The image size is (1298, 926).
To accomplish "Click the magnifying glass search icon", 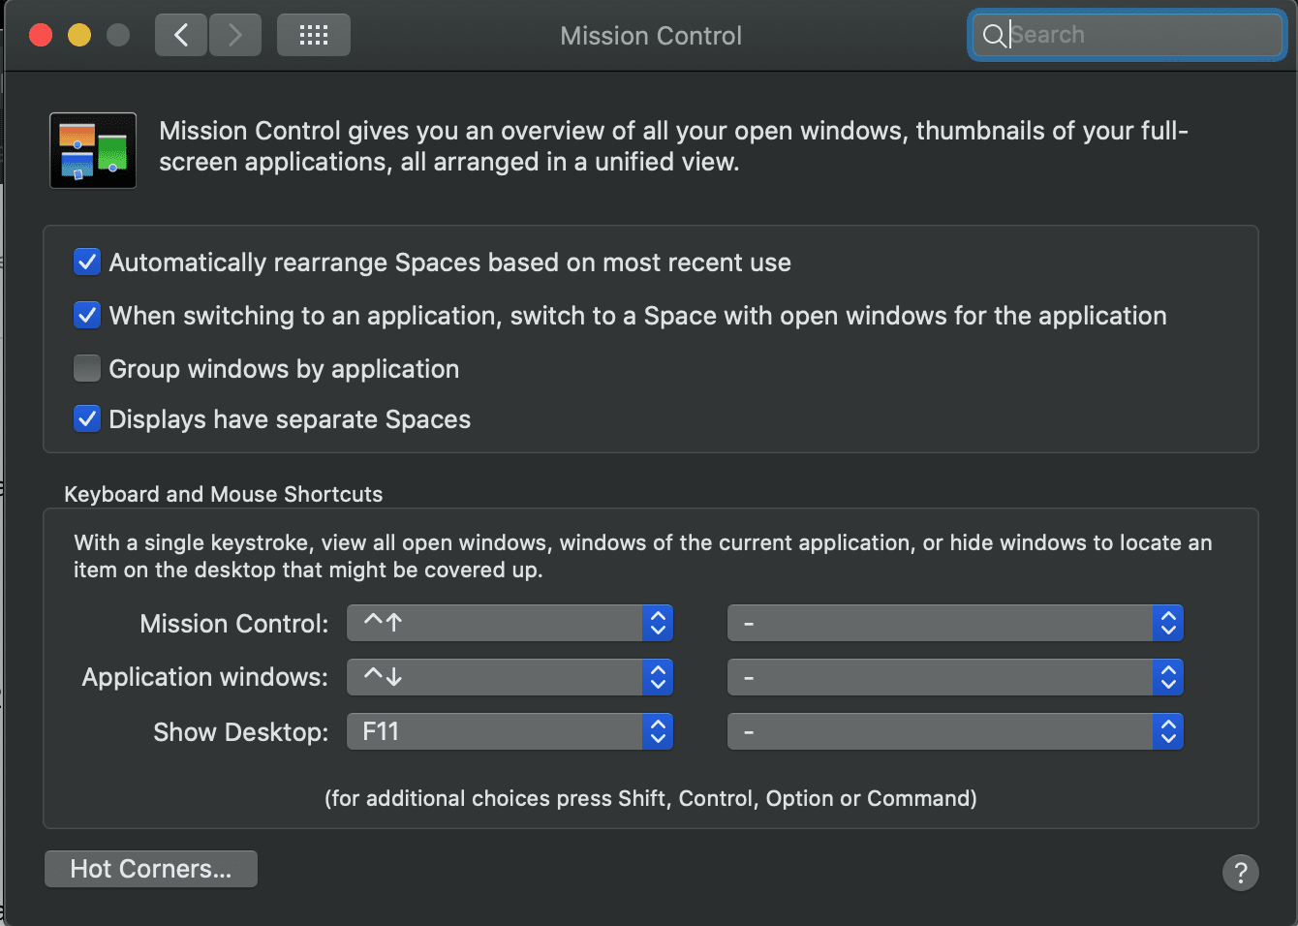I will pos(993,36).
